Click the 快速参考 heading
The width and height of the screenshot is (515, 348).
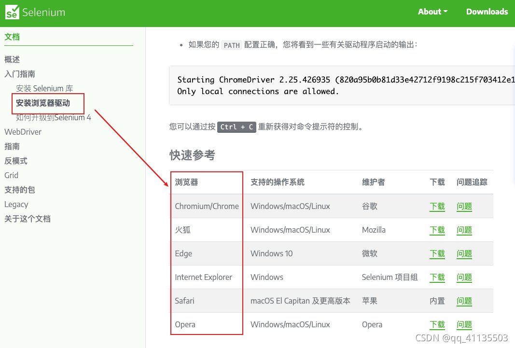192,155
